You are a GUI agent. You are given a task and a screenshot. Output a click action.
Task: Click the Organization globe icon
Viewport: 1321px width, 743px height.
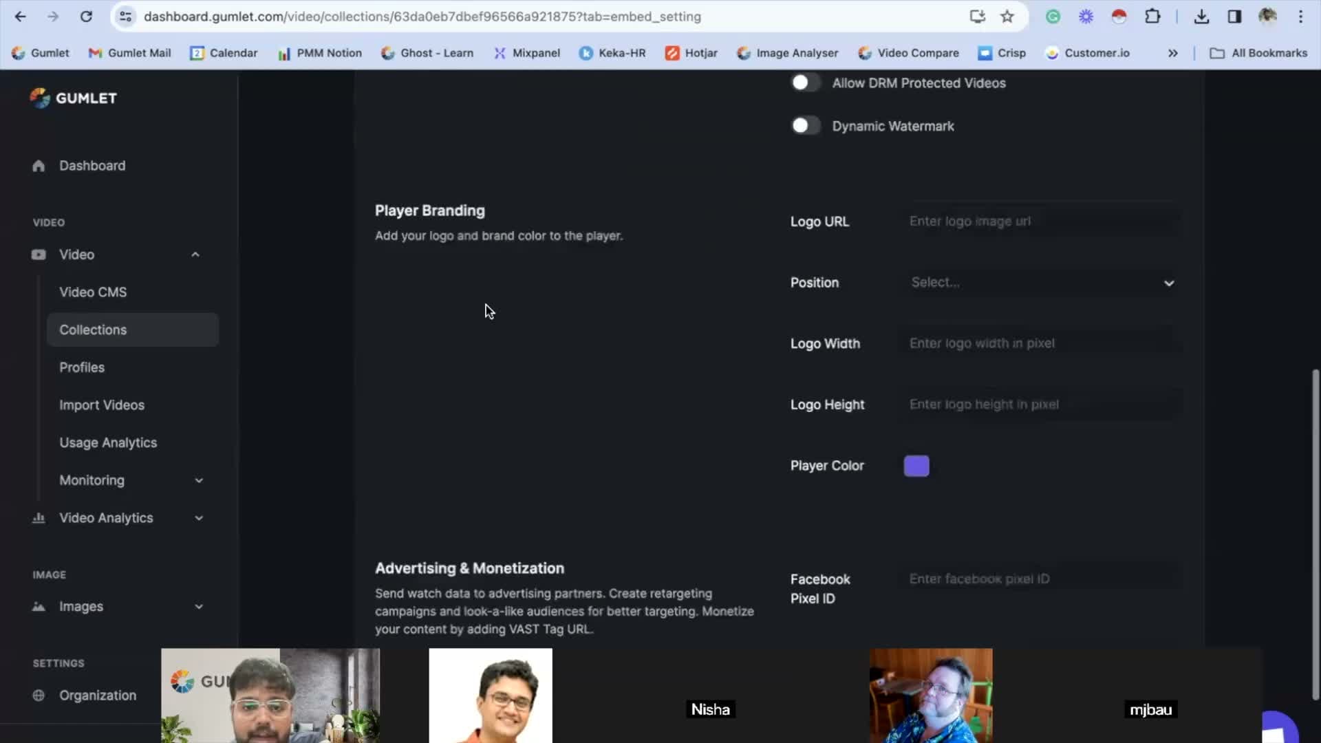(x=39, y=696)
